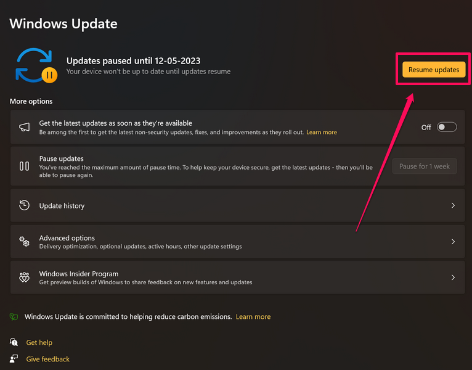Click 'Get preview builds of Windows' description

coord(145,282)
